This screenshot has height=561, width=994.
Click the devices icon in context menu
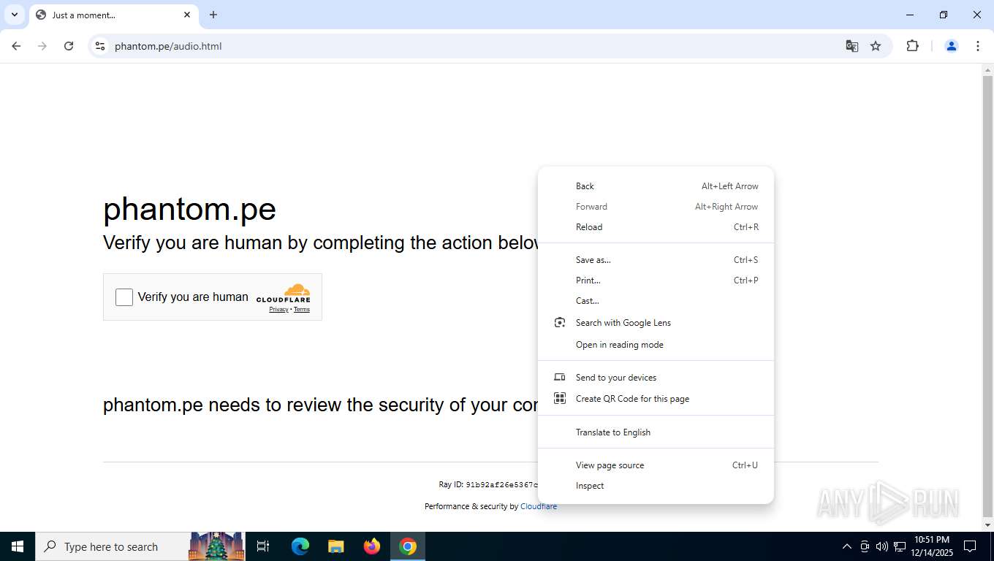click(x=560, y=378)
